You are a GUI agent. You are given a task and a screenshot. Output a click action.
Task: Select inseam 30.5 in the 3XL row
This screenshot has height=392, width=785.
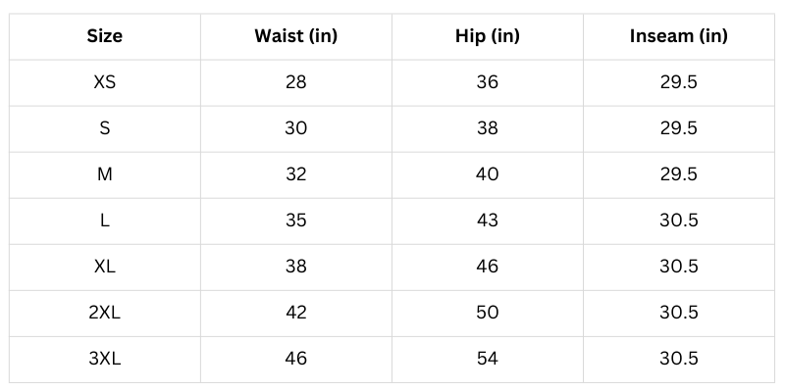click(678, 359)
